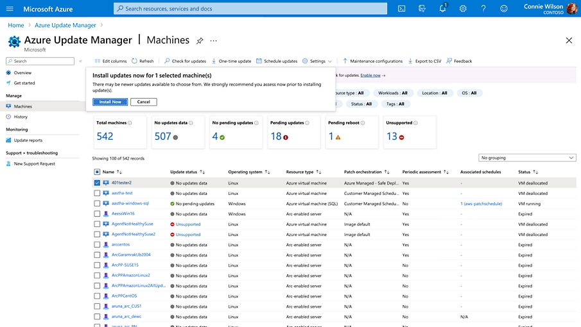The height and width of the screenshot is (327, 581).
Task: Click Schedule updates
Action: [277, 61]
